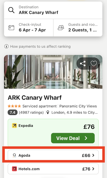
Task: Click the Expedia logo icon
Action: pyautogui.click(x=15, y=126)
